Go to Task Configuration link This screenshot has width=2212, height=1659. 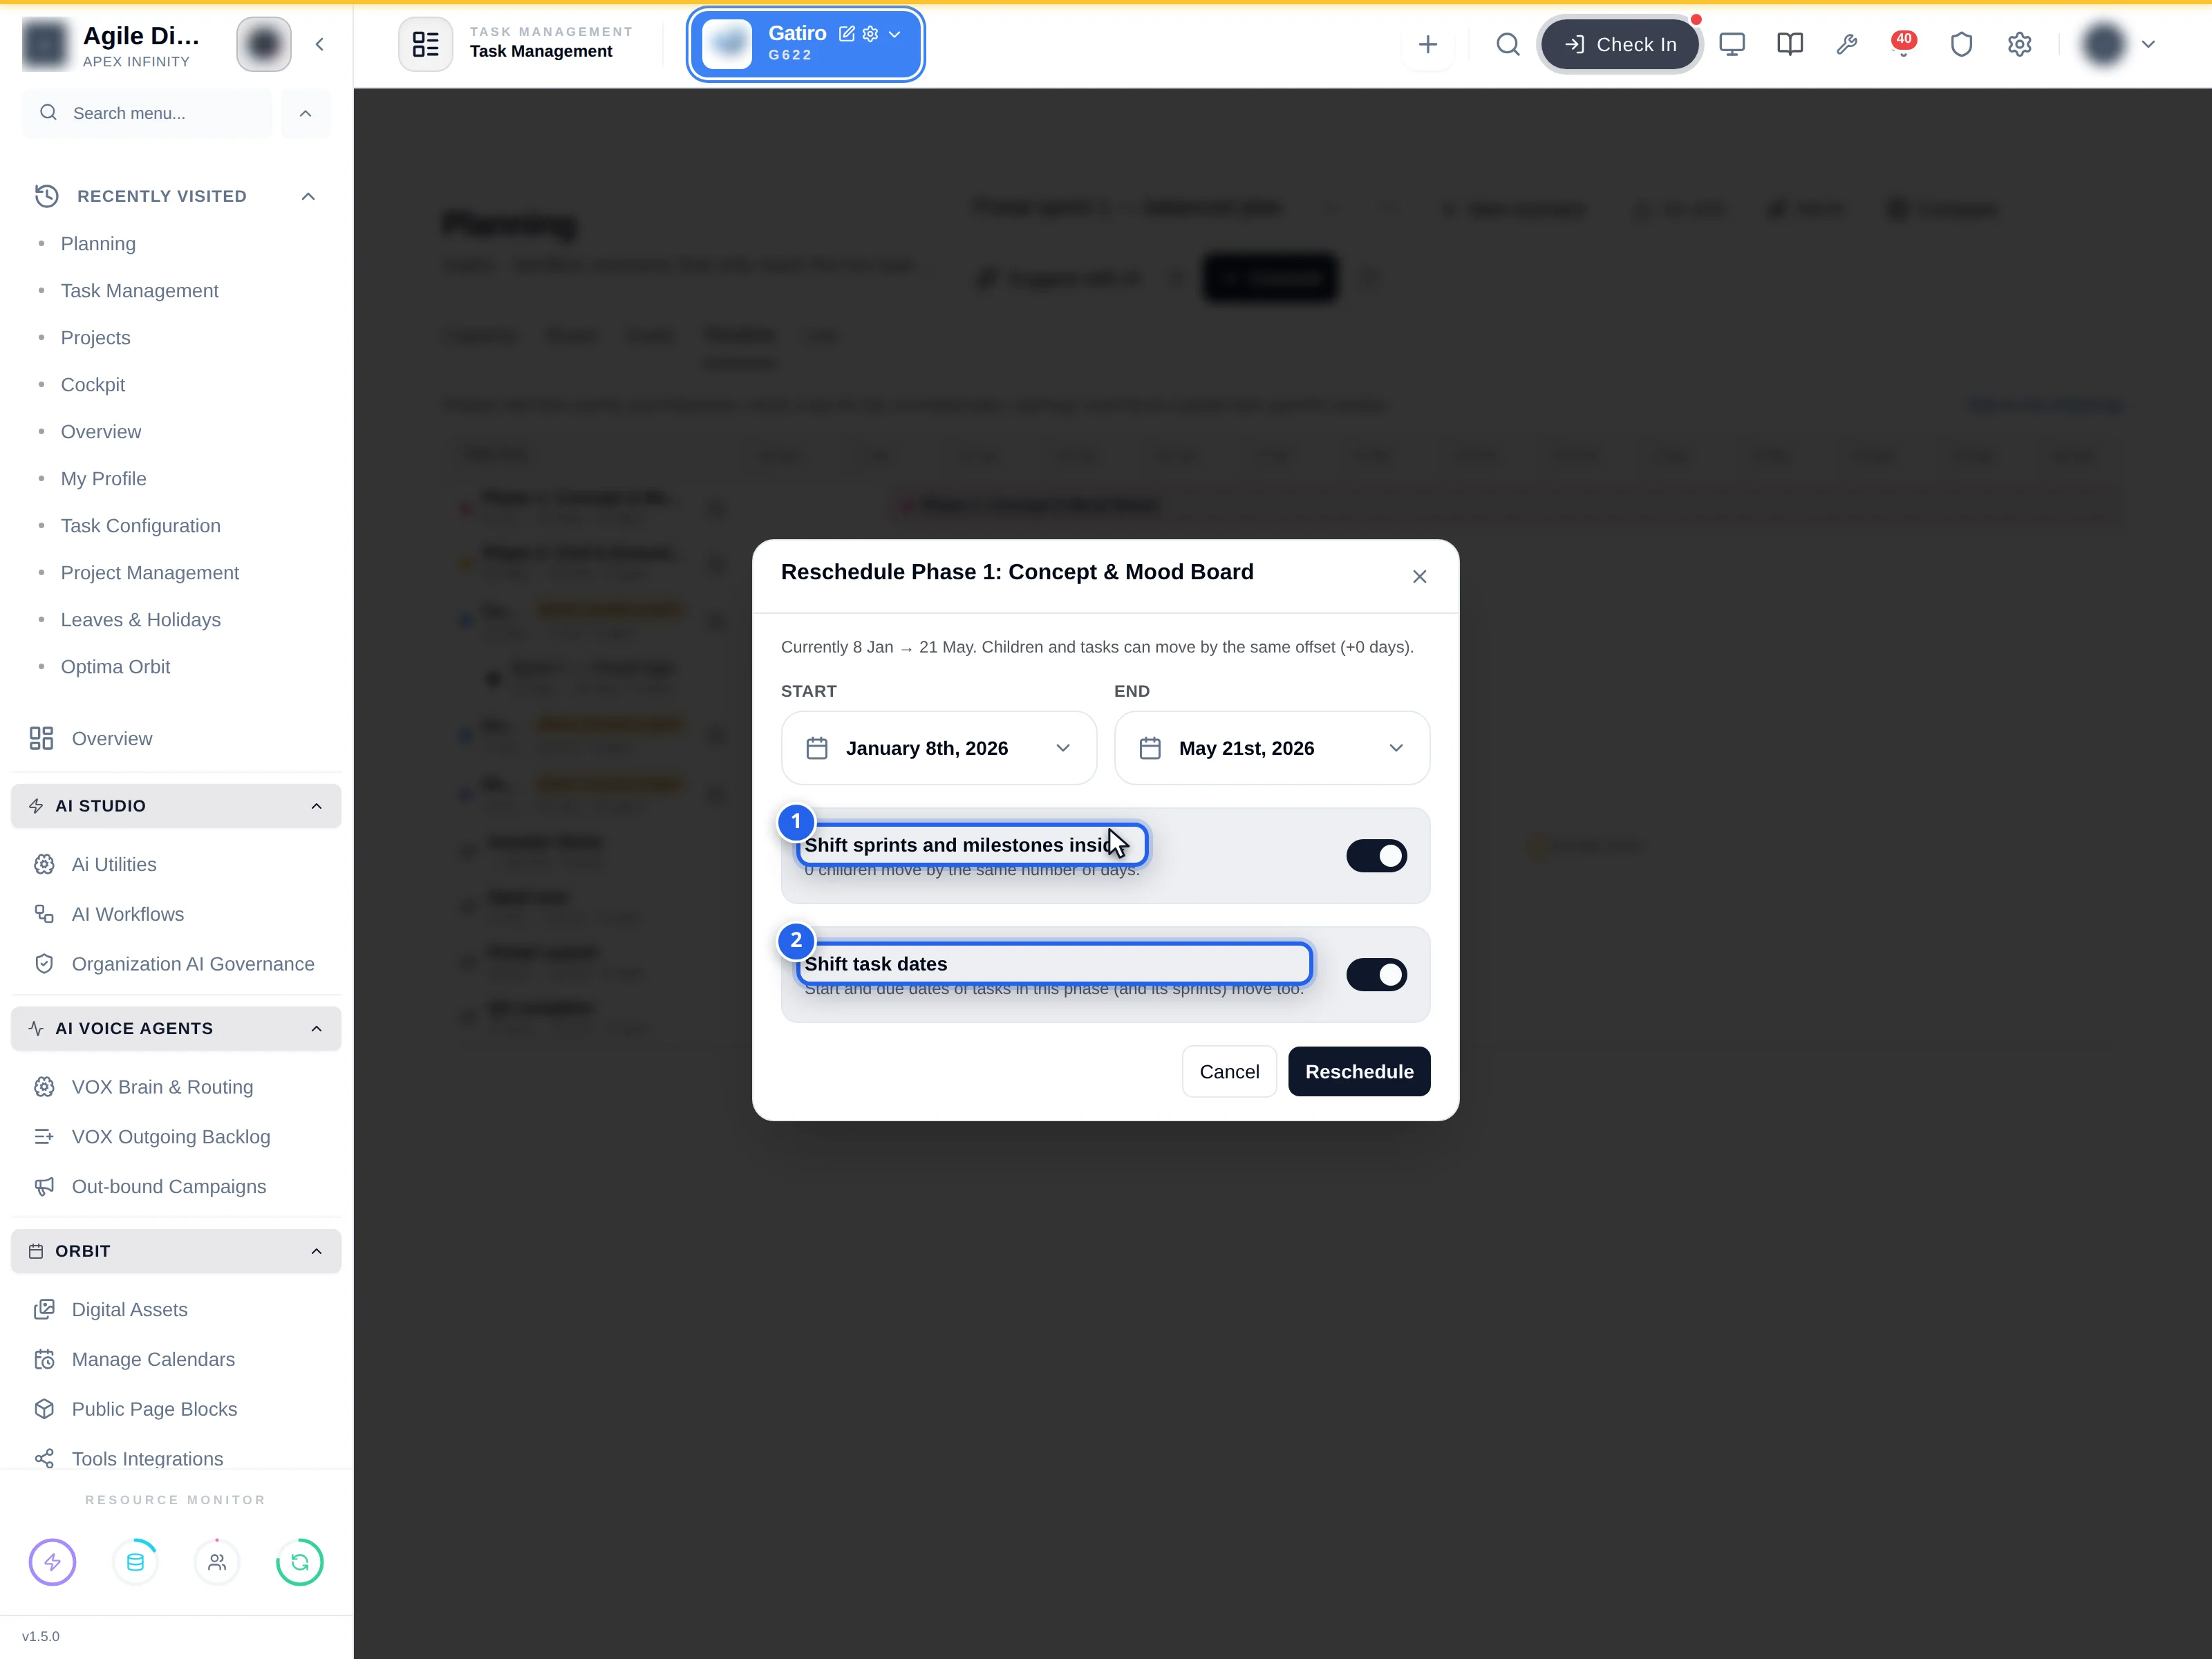click(x=140, y=526)
